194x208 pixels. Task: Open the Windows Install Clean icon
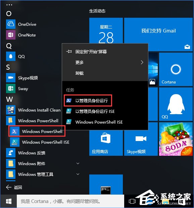click(11, 110)
